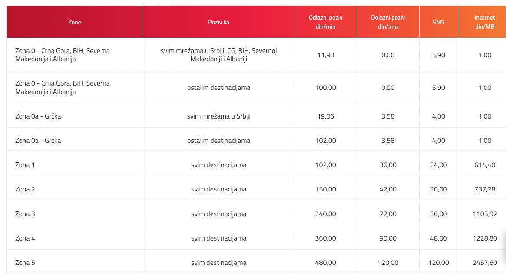Select the Zona 2 row label
The height and width of the screenshot is (277, 506).
pos(25,189)
